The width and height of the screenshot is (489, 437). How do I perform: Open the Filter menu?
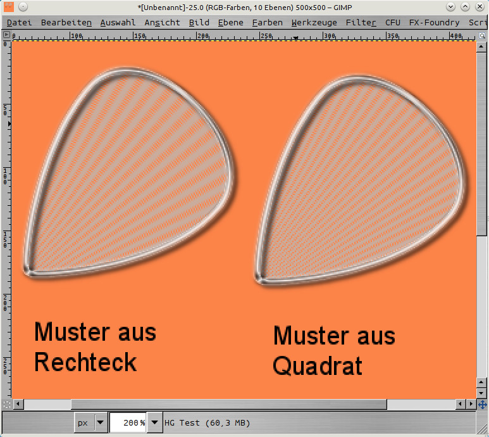pyautogui.click(x=361, y=22)
